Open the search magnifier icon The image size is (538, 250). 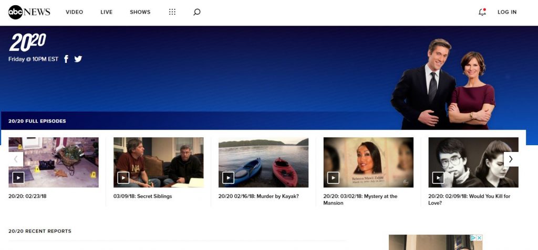(196, 12)
